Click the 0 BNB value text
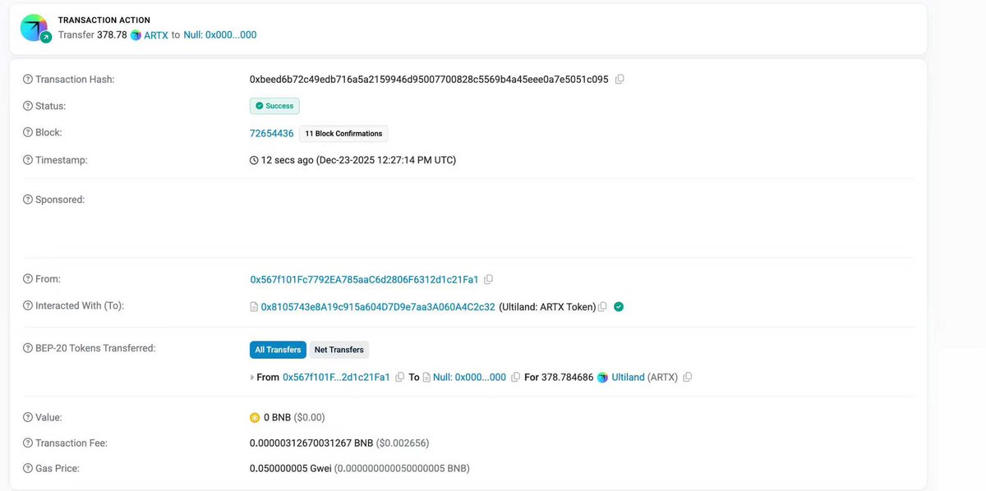 click(x=277, y=418)
